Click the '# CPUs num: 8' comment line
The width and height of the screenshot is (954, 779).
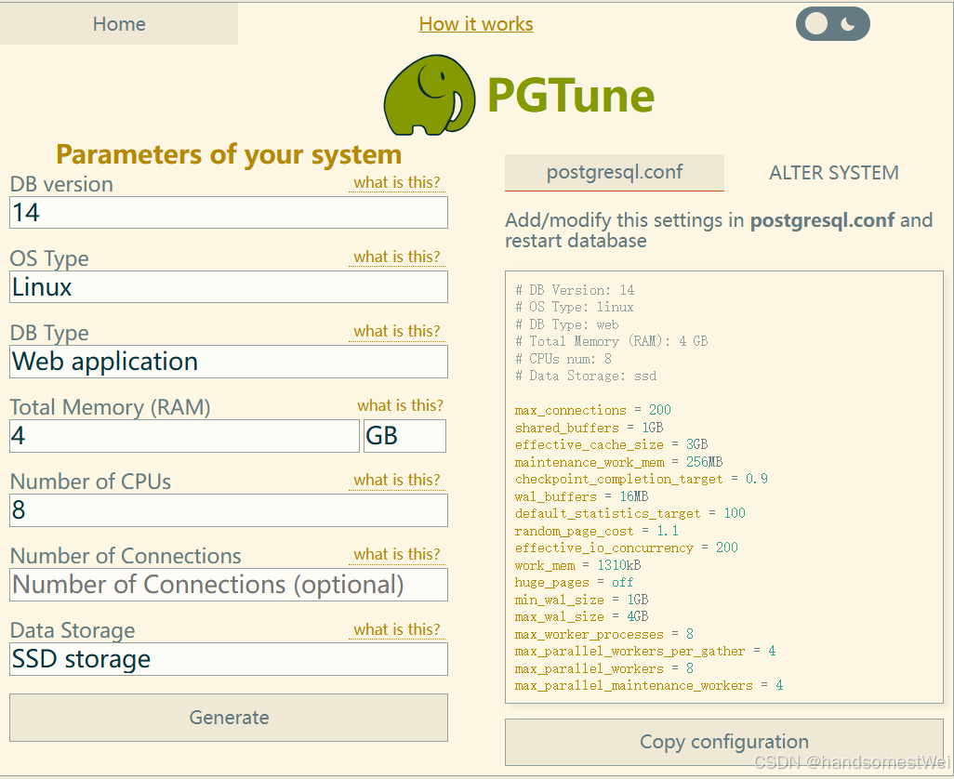coord(563,359)
